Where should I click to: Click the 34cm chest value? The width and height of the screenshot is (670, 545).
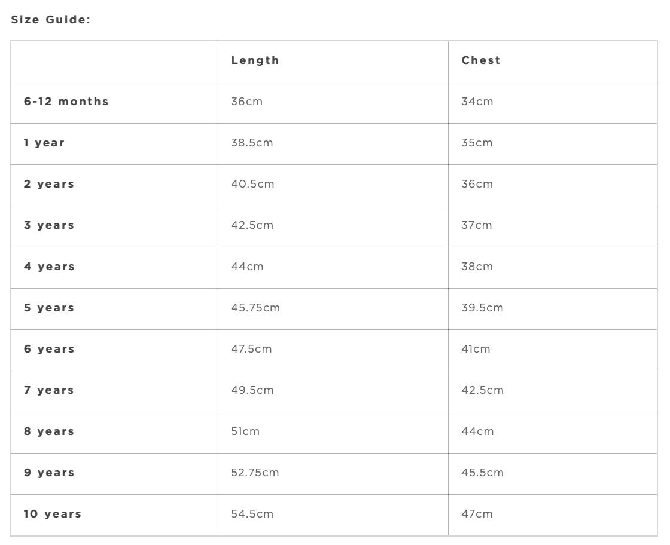tap(477, 102)
